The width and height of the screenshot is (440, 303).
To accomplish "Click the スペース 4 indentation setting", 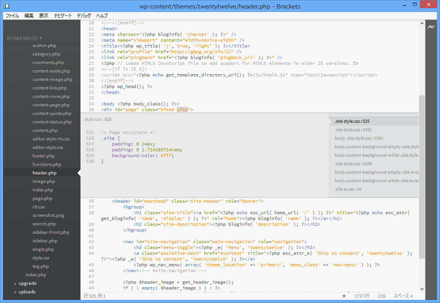I will 403,296.
